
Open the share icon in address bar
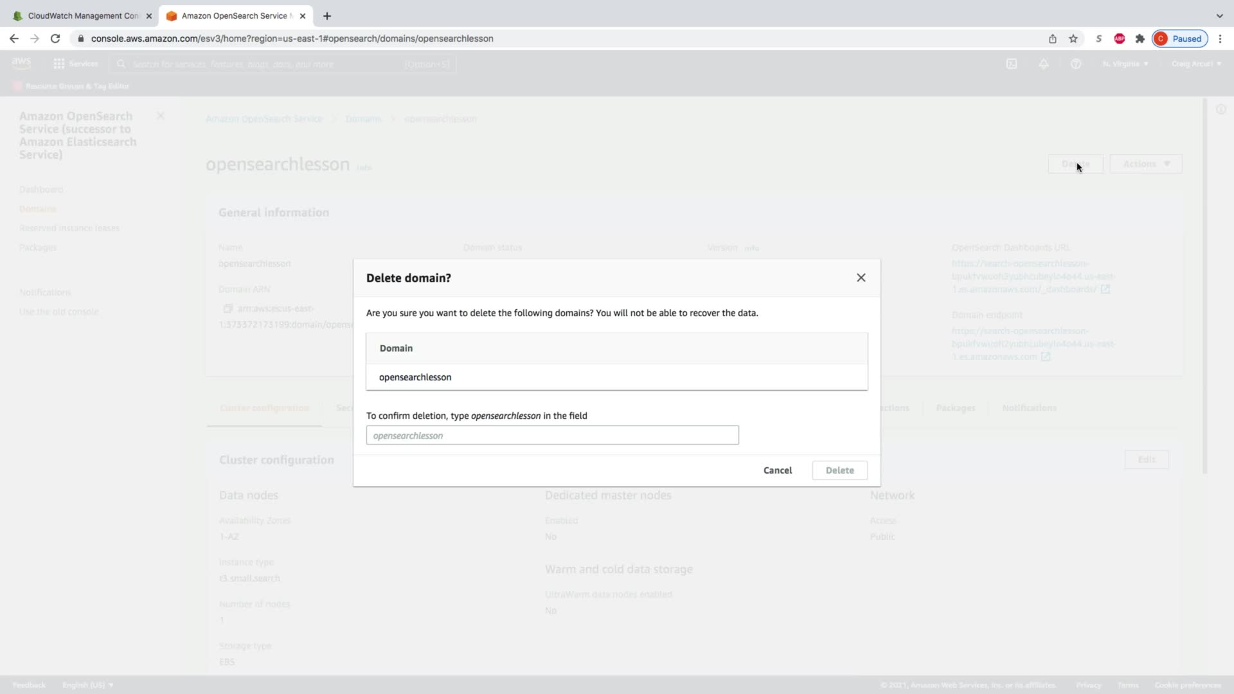tap(1053, 39)
